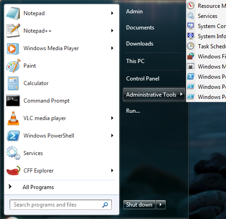Select System Configuration label in submenu

click(212, 26)
